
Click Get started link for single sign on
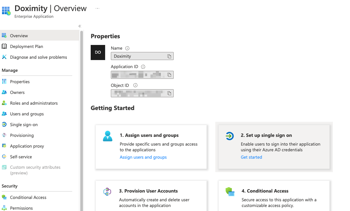pos(251,157)
